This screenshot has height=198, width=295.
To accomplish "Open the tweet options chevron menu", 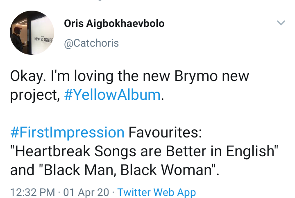I will 281,23.
